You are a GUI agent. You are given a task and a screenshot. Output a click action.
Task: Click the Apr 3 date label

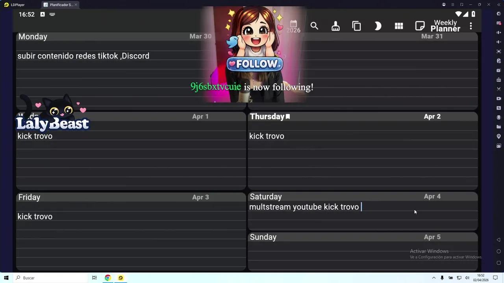[x=200, y=197]
